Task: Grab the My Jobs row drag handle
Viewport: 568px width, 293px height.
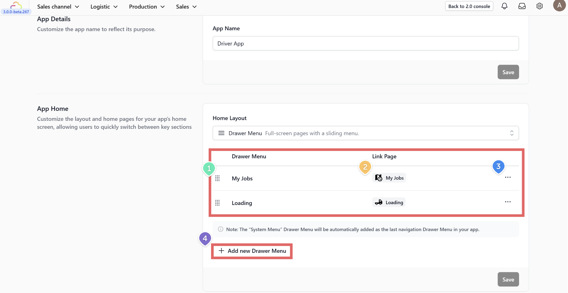Action: (218, 178)
